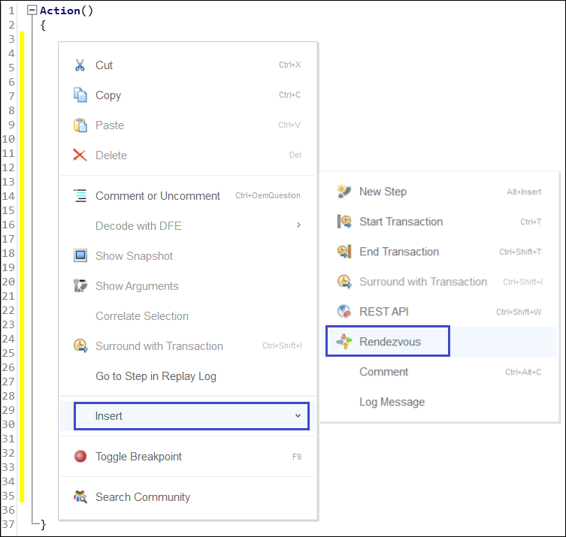Click line number 36 in the gutter
Image resolution: width=566 pixels, height=537 pixels.
click(9, 510)
